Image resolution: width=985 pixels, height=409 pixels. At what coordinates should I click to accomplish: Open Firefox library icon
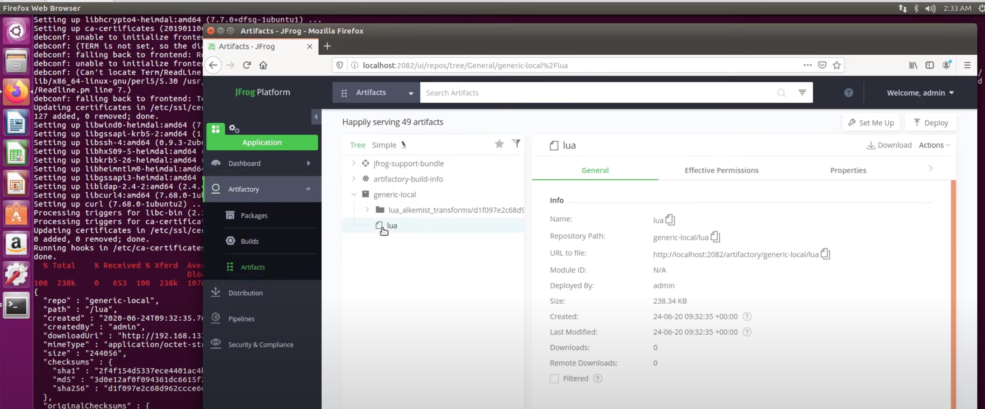click(913, 65)
